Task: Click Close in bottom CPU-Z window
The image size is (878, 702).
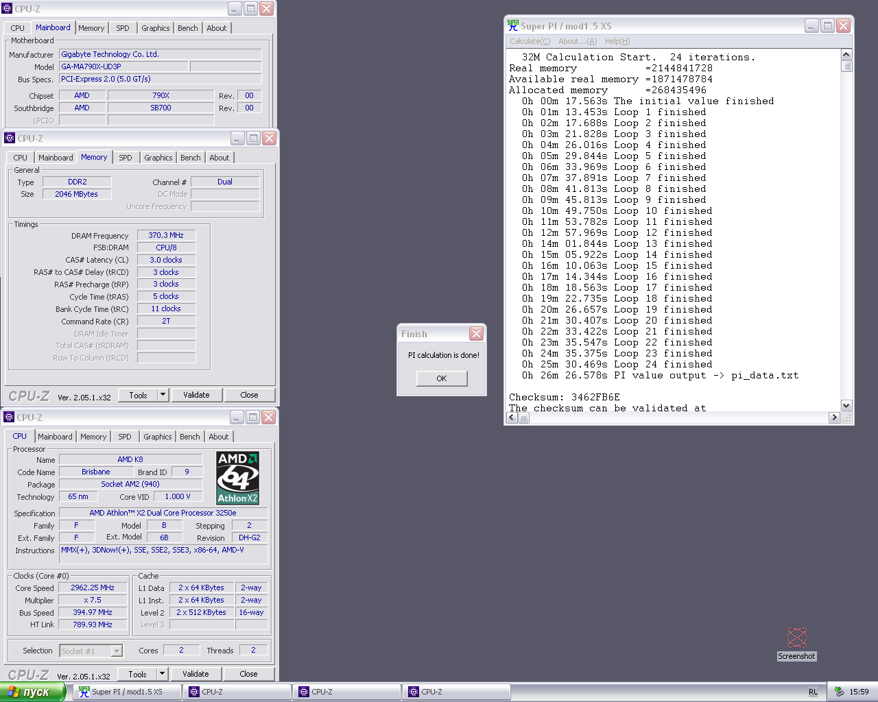Action: click(x=248, y=675)
